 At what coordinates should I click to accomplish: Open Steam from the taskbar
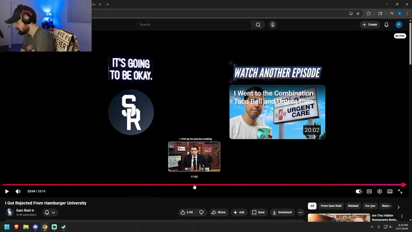(x=64, y=227)
